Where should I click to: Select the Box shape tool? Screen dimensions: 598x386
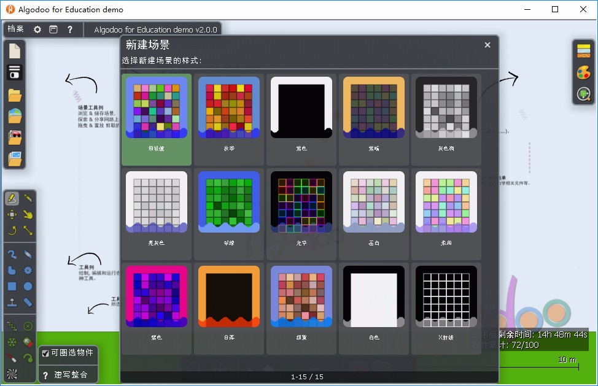point(12,286)
